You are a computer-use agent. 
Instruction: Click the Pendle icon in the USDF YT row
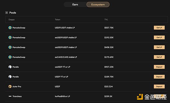point(10,77)
